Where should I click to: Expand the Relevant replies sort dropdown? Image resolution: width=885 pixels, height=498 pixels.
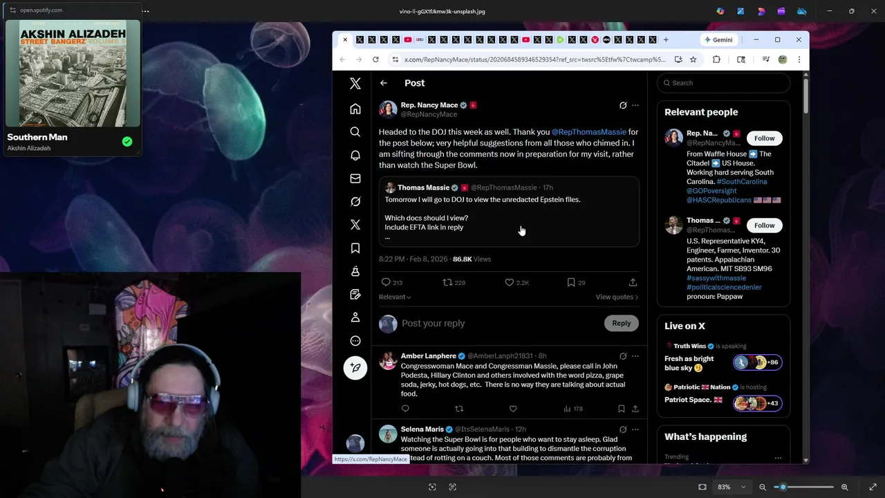coord(395,297)
